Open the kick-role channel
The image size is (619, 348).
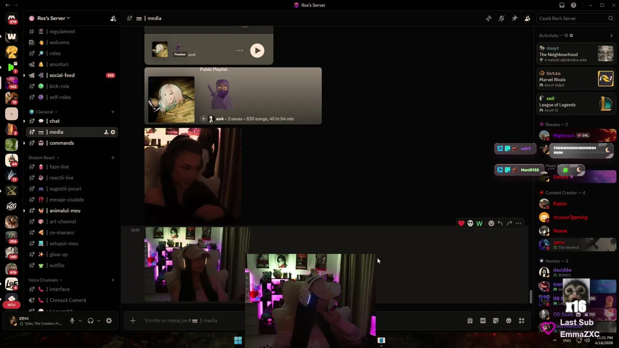(72, 86)
